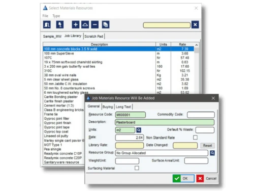Select row 50 mm No. 8 countersunk screws
Image resolution: width=254 pixels, height=191 pixels.
coord(118,88)
